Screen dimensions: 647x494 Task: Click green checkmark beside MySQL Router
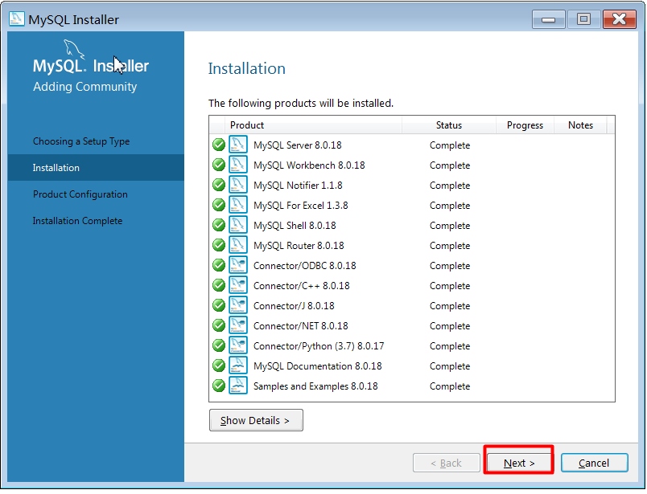219,246
